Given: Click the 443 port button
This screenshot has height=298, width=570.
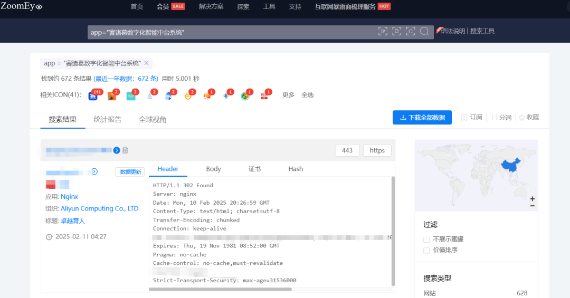Looking at the screenshot, I should [x=347, y=150].
